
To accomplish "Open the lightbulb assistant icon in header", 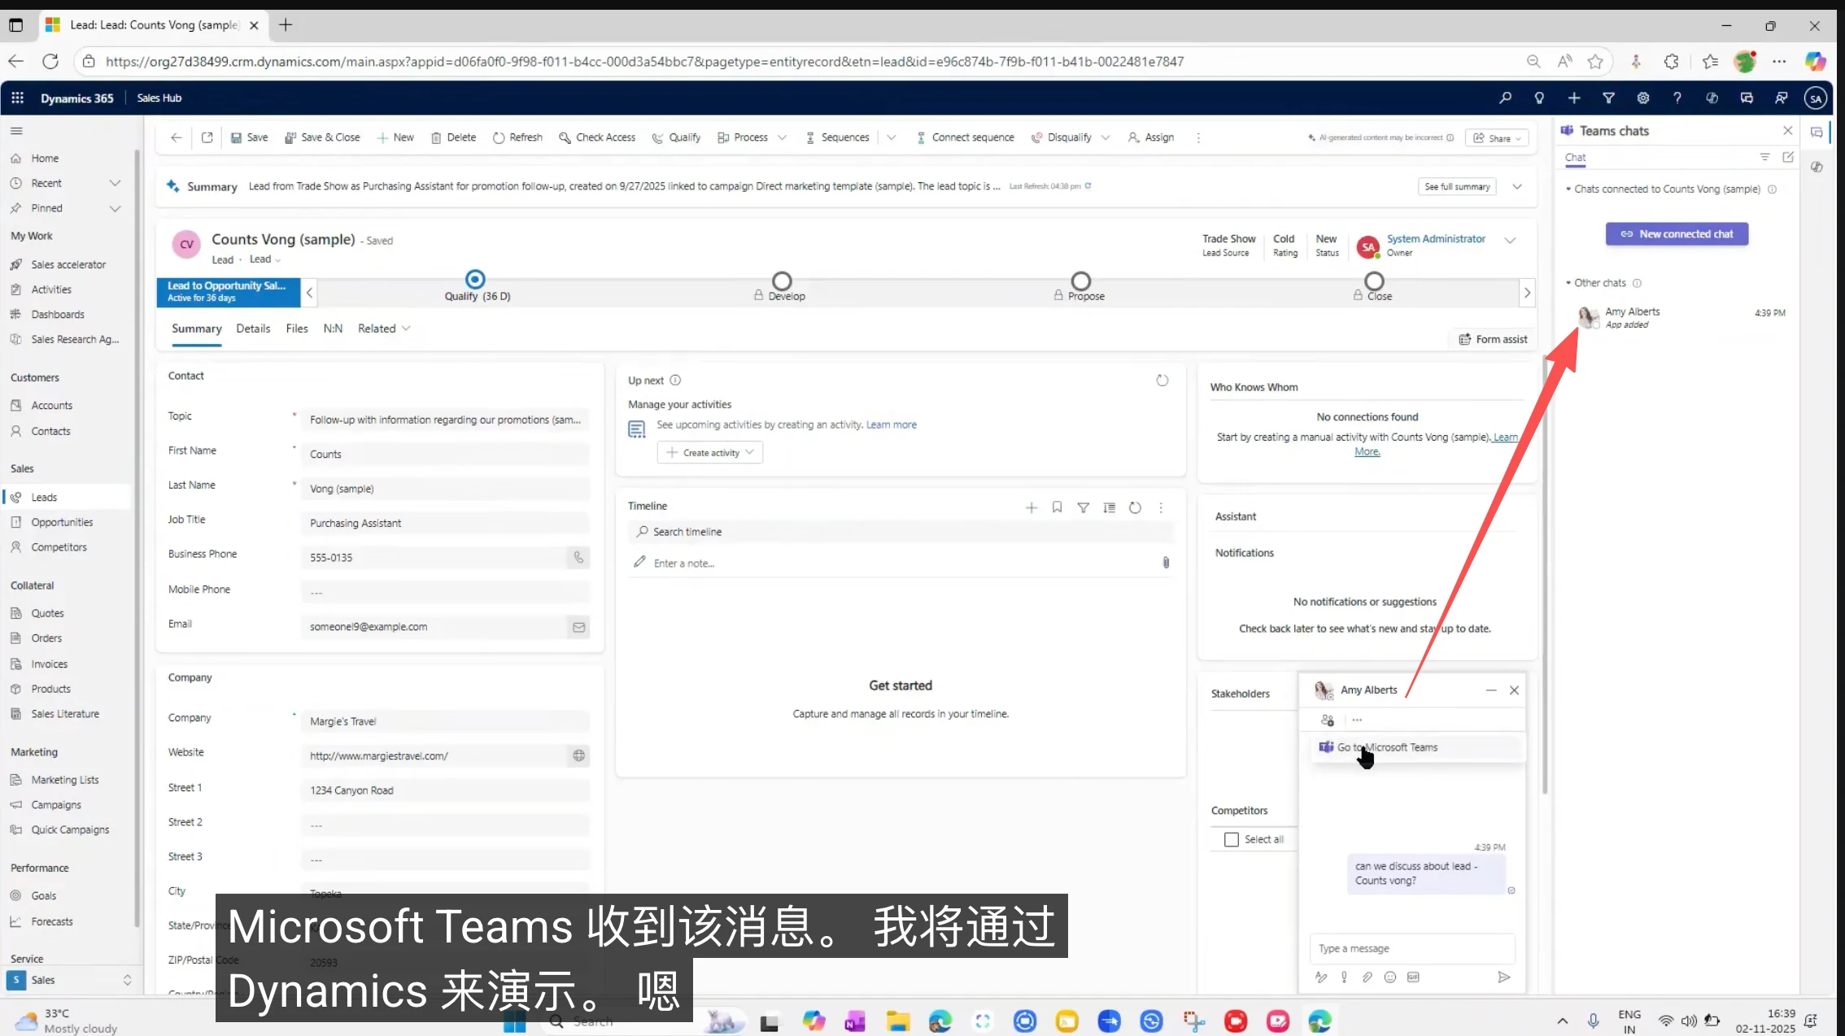I will 1539,98.
